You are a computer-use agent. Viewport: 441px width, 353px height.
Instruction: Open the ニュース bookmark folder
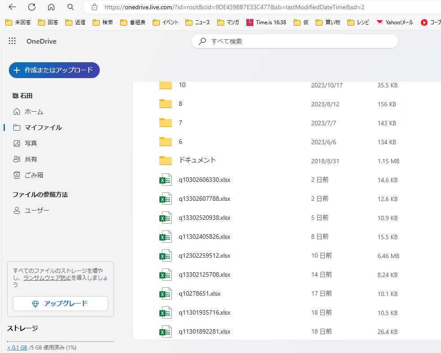[198, 23]
